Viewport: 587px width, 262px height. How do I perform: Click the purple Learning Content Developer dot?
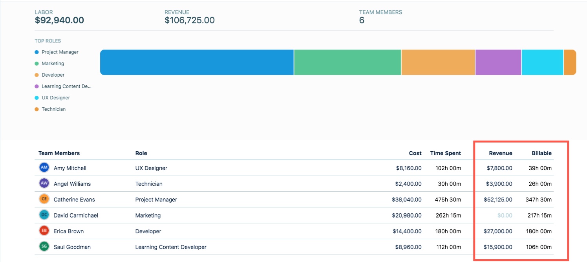[37, 86]
